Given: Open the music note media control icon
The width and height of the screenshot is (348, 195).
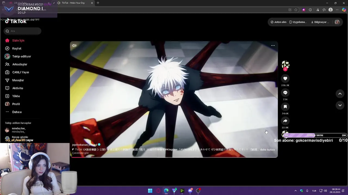Looking at the screenshot, I should tap(318, 10).
